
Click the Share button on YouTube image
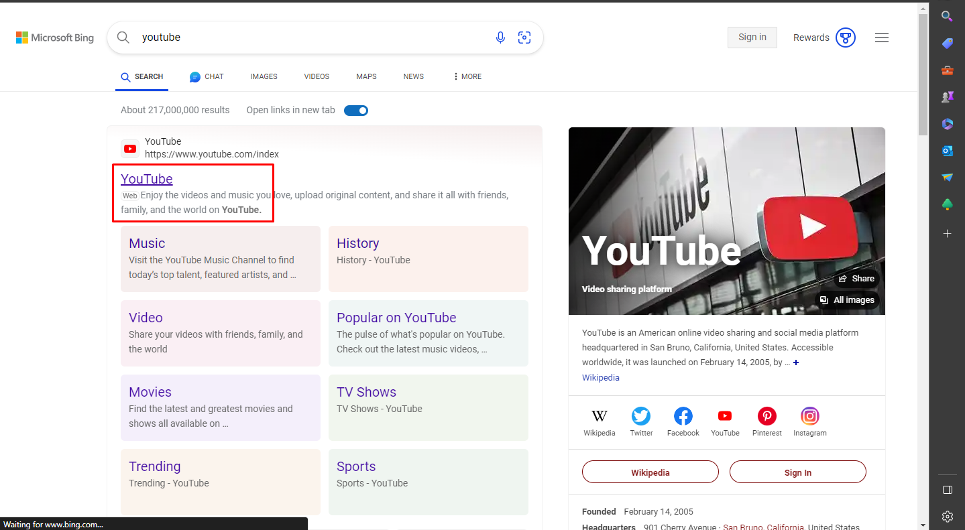pyautogui.click(x=856, y=279)
